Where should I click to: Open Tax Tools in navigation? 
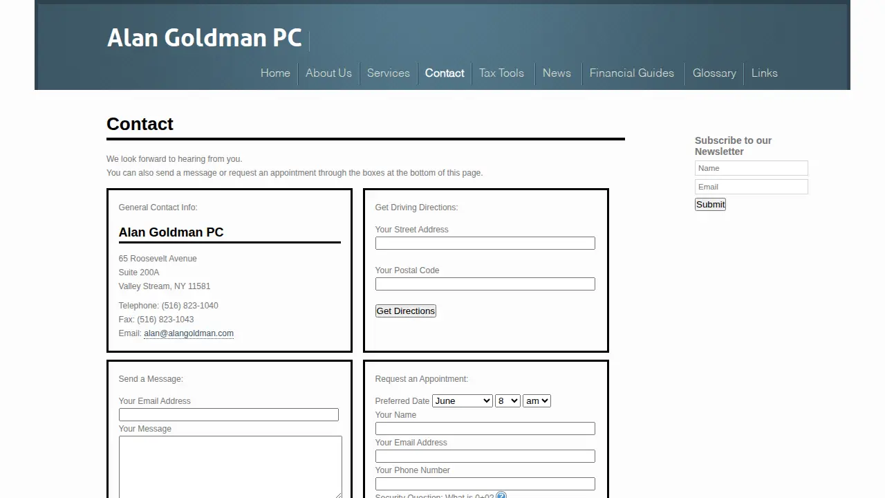tap(501, 73)
